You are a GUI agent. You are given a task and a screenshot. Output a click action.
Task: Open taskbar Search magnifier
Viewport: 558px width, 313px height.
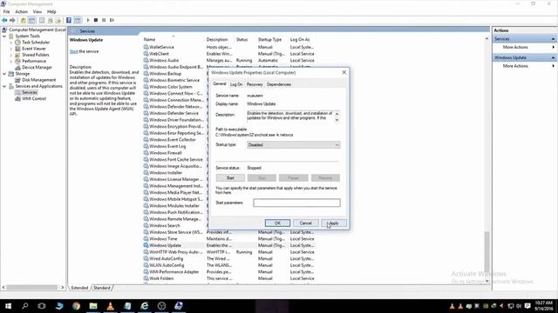pos(25,306)
